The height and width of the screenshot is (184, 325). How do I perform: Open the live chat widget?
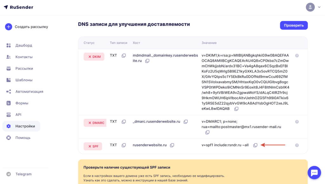coord(314,172)
